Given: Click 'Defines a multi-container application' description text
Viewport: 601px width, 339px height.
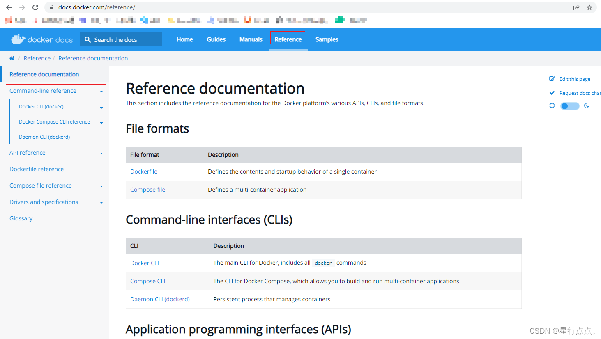Looking at the screenshot, I should click(257, 190).
